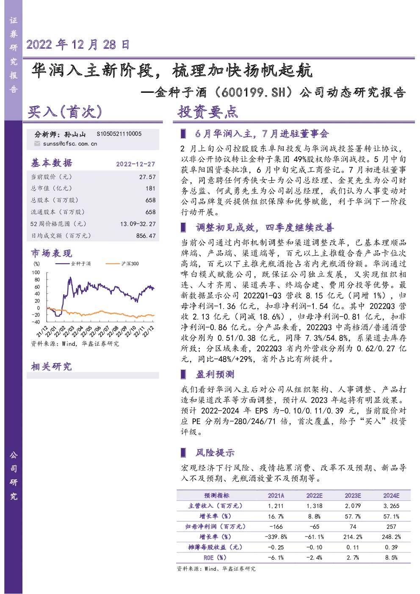
Task: Click the rating 买入(首次)
Action: pyautogui.click(x=65, y=112)
